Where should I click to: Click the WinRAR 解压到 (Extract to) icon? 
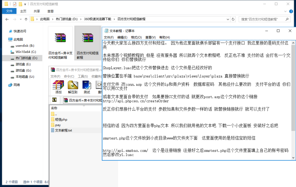pyautogui.click(x=73, y=87)
